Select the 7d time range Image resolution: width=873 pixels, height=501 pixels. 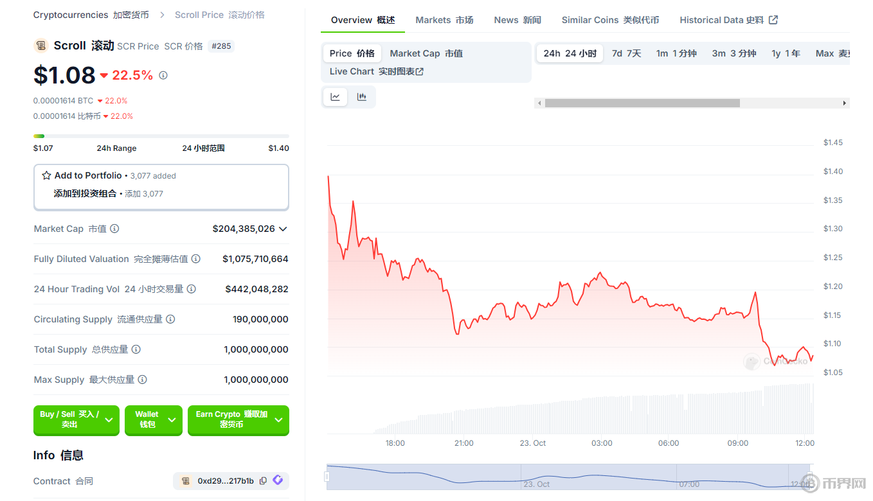pyautogui.click(x=626, y=53)
